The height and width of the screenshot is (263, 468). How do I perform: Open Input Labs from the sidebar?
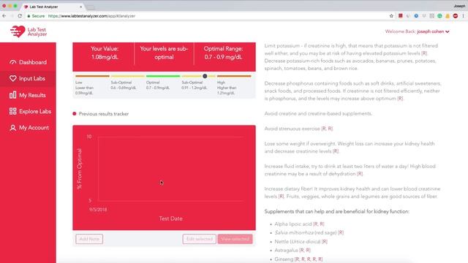[28, 78]
